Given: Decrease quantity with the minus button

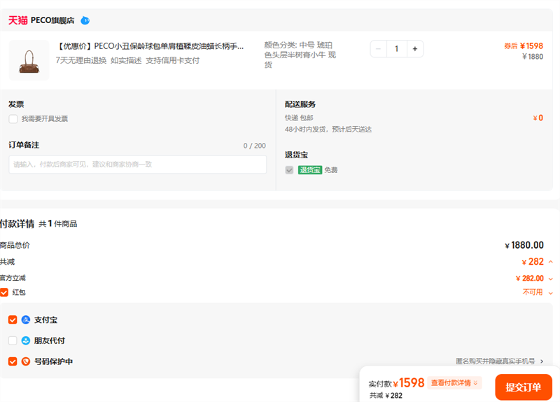Looking at the screenshot, I should [379, 49].
